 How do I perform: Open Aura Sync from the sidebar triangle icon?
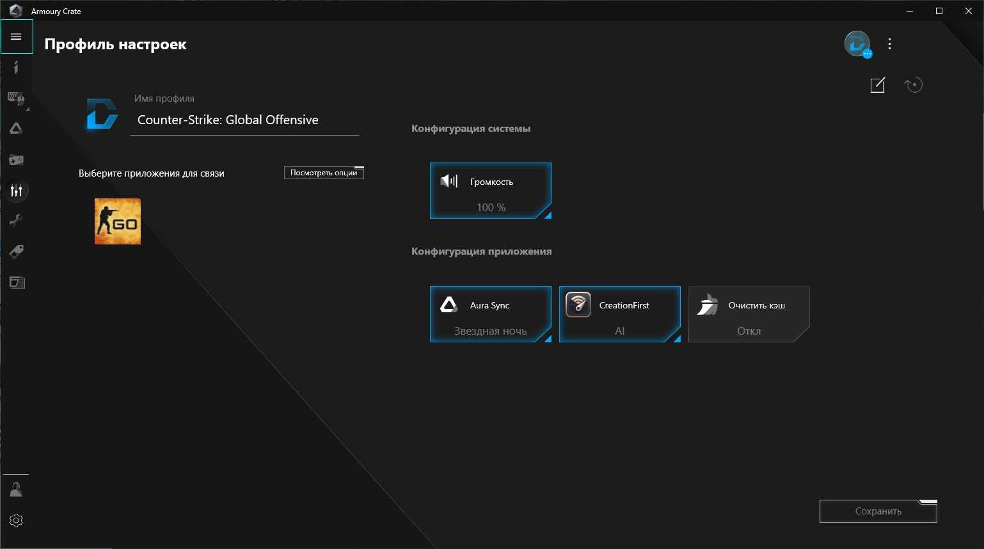pos(16,129)
